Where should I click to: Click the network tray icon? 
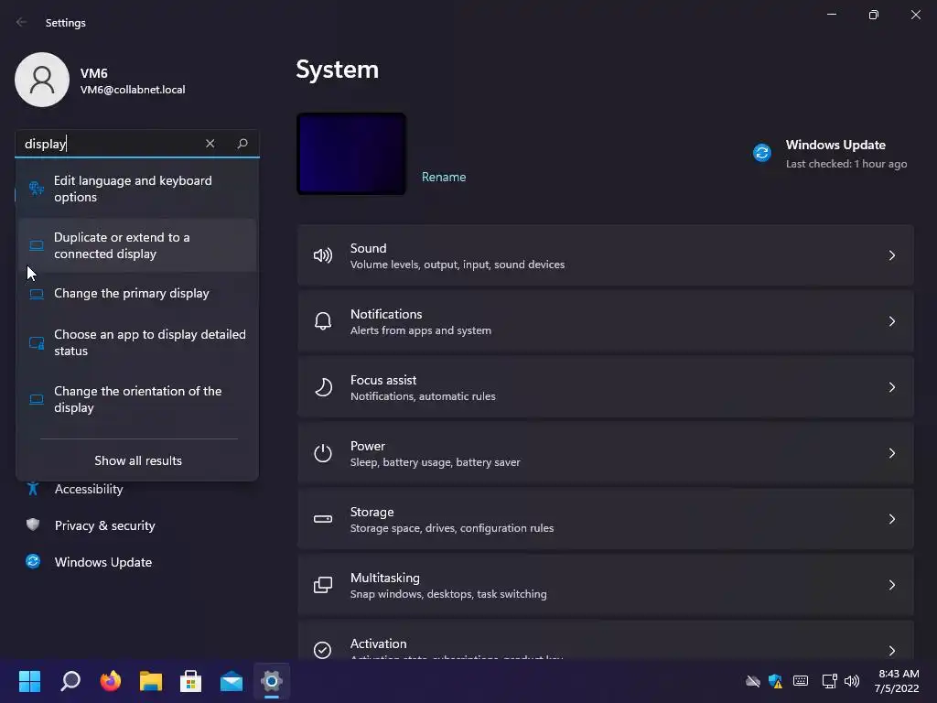coord(829,681)
